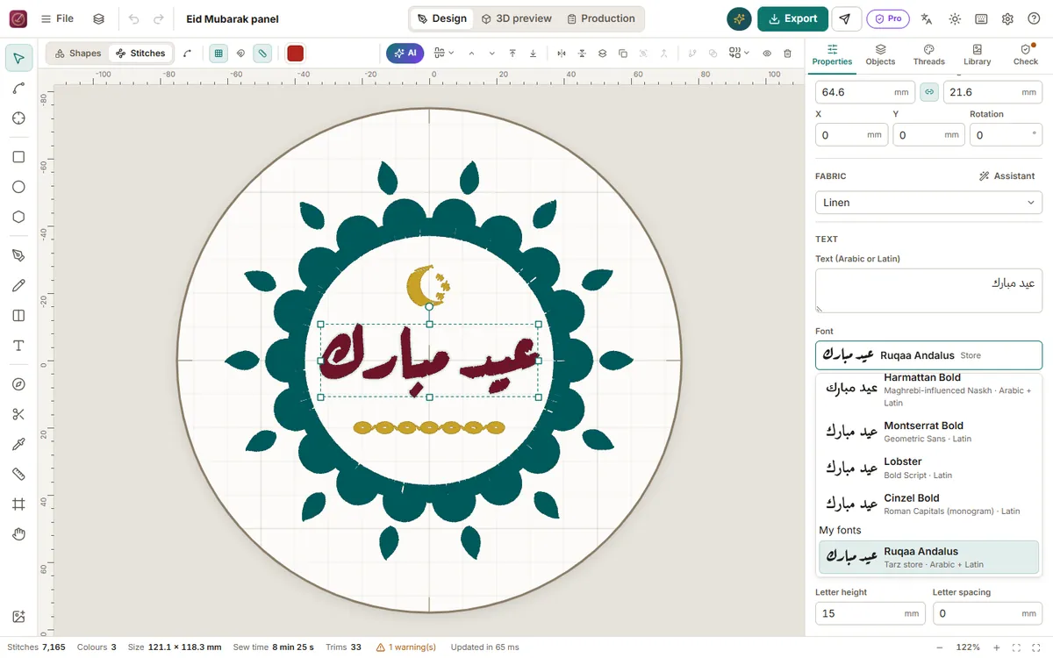This screenshot has width=1053, height=658.
Task: Select the node edit tool
Action: click(x=18, y=89)
